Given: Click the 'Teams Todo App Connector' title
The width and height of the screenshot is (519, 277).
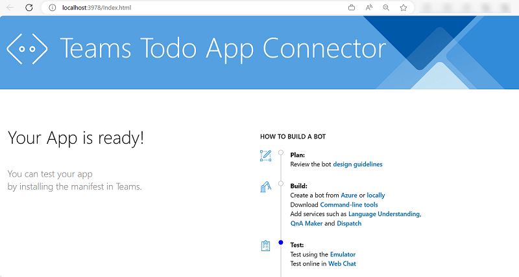Looking at the screenshot, I should (223, 49).
